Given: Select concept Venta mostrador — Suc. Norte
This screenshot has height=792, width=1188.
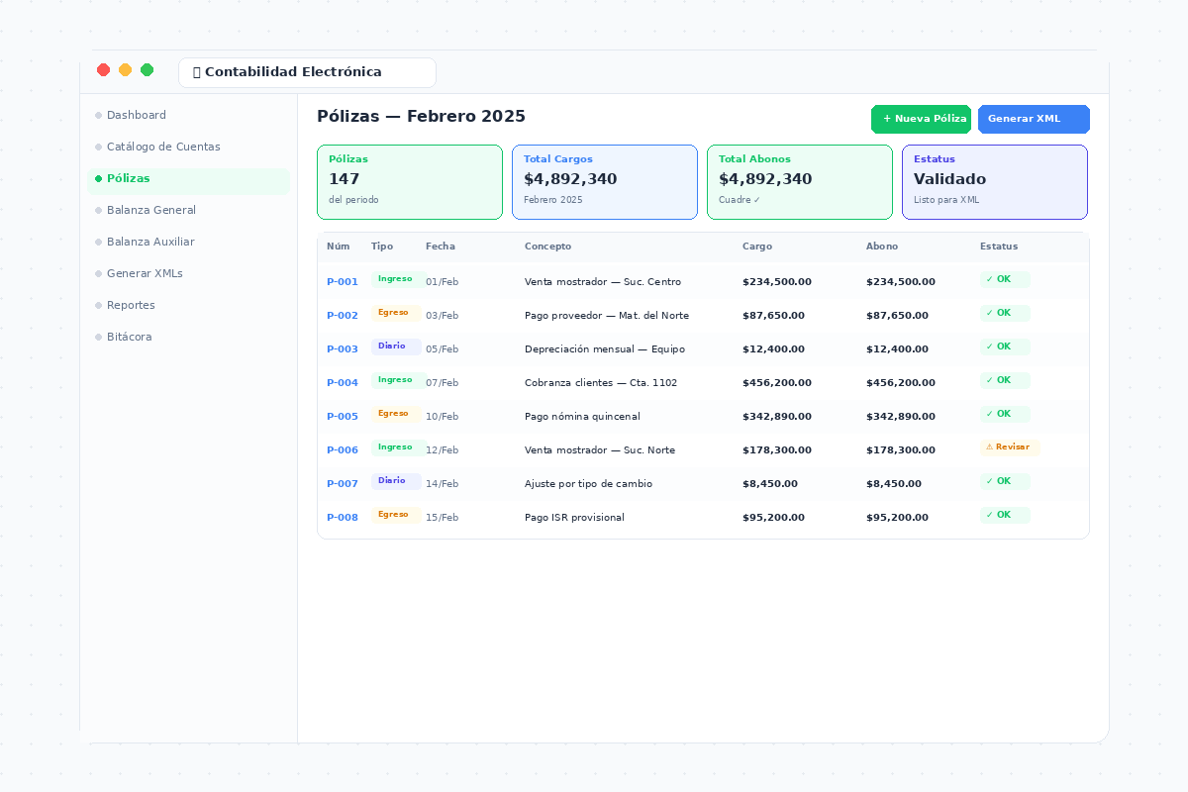Looking at the screenshot, I should coord(600,450).
